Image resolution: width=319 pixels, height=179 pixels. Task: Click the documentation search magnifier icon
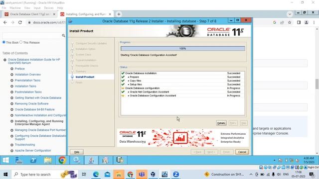point(63,35)
